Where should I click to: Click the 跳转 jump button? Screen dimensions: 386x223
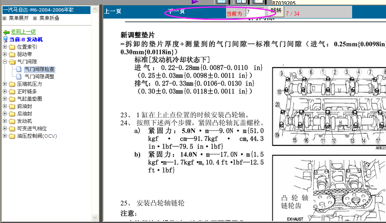coord(276,11)
